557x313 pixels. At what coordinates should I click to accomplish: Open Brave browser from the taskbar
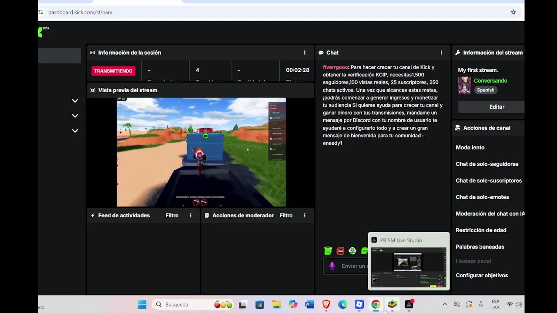pos(326,304)
